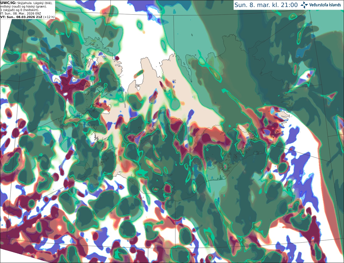Click the 'Veðurstofa Íslands' name text

click(x=325, y=5)
